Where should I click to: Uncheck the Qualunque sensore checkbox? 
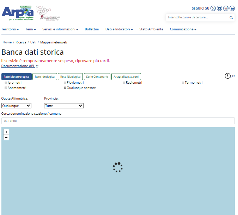tap(65, 88)
